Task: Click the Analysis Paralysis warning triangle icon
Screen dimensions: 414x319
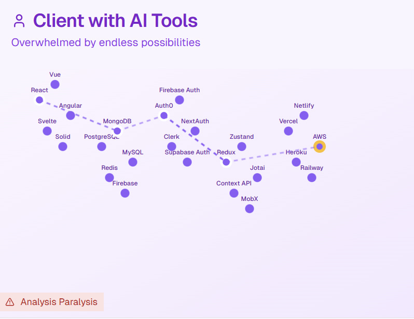Action: tap(10, 302)
